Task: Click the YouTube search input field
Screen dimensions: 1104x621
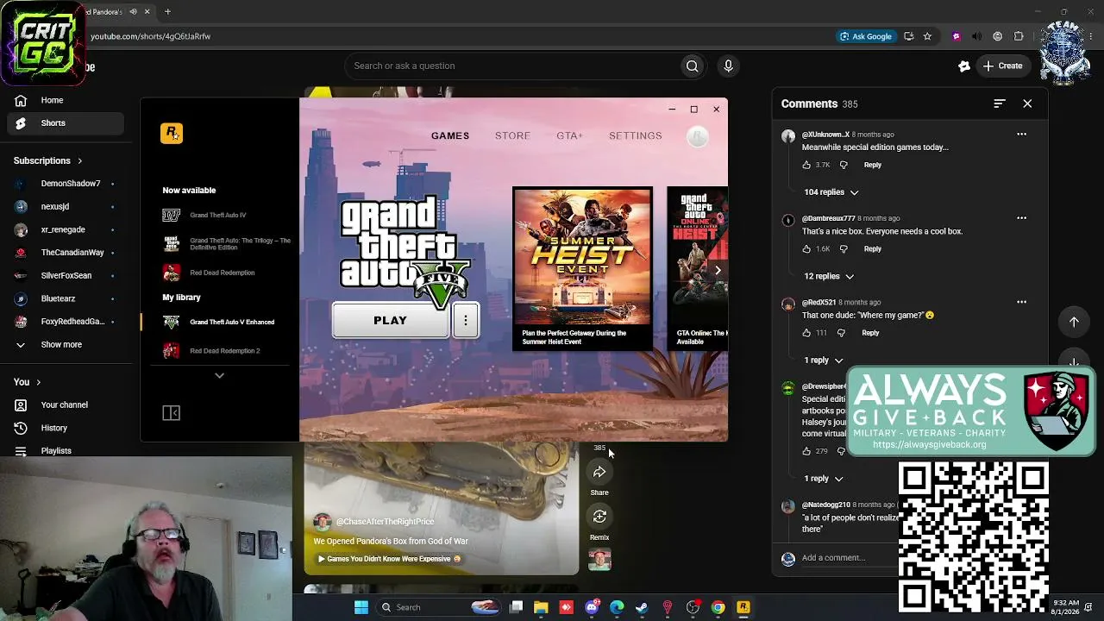Action: [x=511, y=66]
